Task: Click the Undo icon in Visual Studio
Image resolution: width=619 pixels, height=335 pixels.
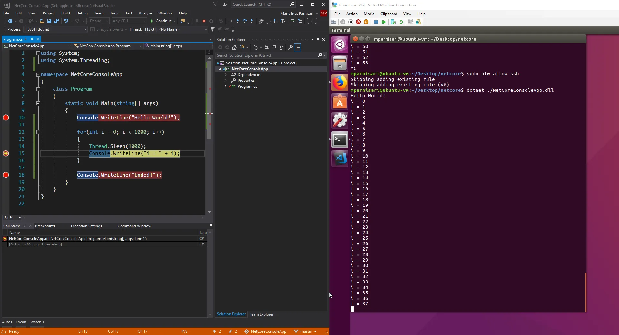Action: click(66, 21)
